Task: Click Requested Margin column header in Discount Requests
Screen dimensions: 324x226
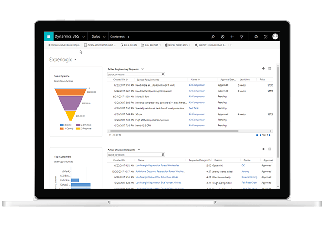Action: (200, 160)
